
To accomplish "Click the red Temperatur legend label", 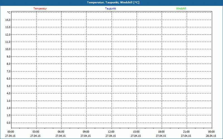I will 40,9.
